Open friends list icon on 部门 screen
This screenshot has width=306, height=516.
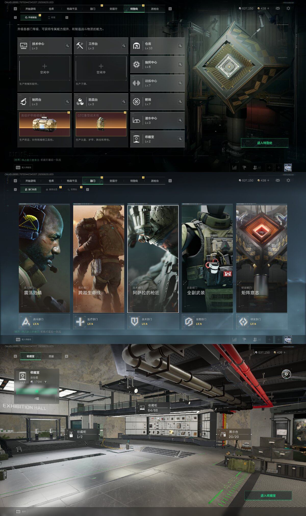point(257,339)
